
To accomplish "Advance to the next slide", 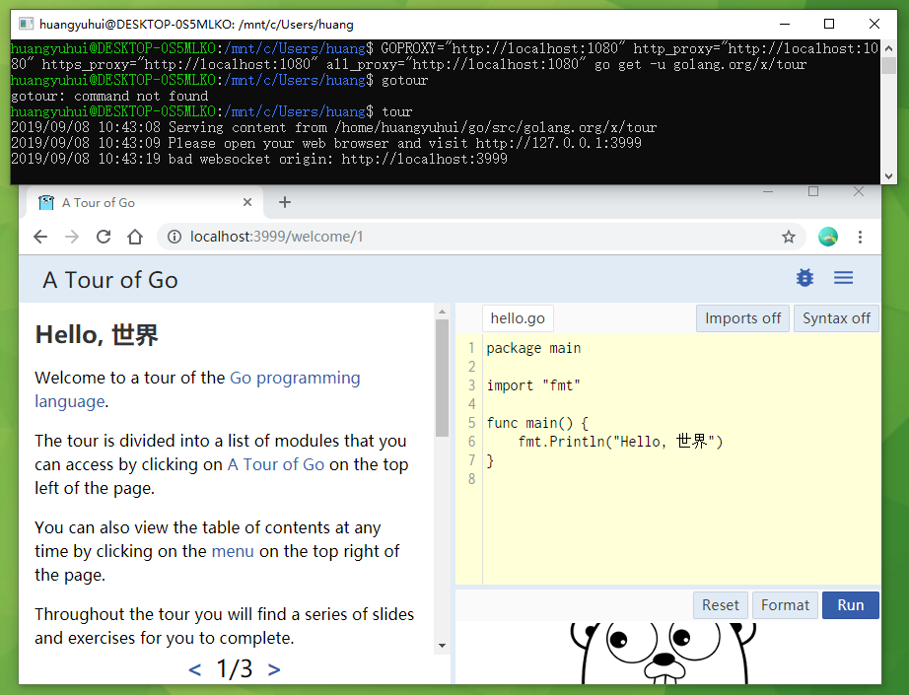I will coord(274,669).
